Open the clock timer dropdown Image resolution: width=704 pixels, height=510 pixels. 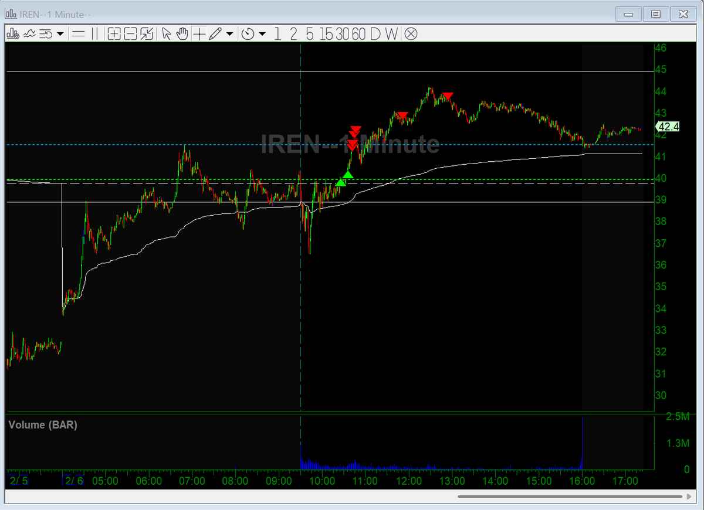click(x=248, y=33)
